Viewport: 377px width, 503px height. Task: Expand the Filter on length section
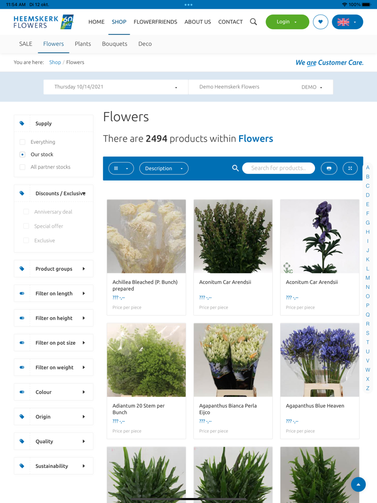(53, 293)
